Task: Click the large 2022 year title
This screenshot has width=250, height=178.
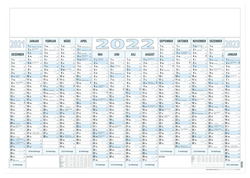Action: [x=125, y=44]
